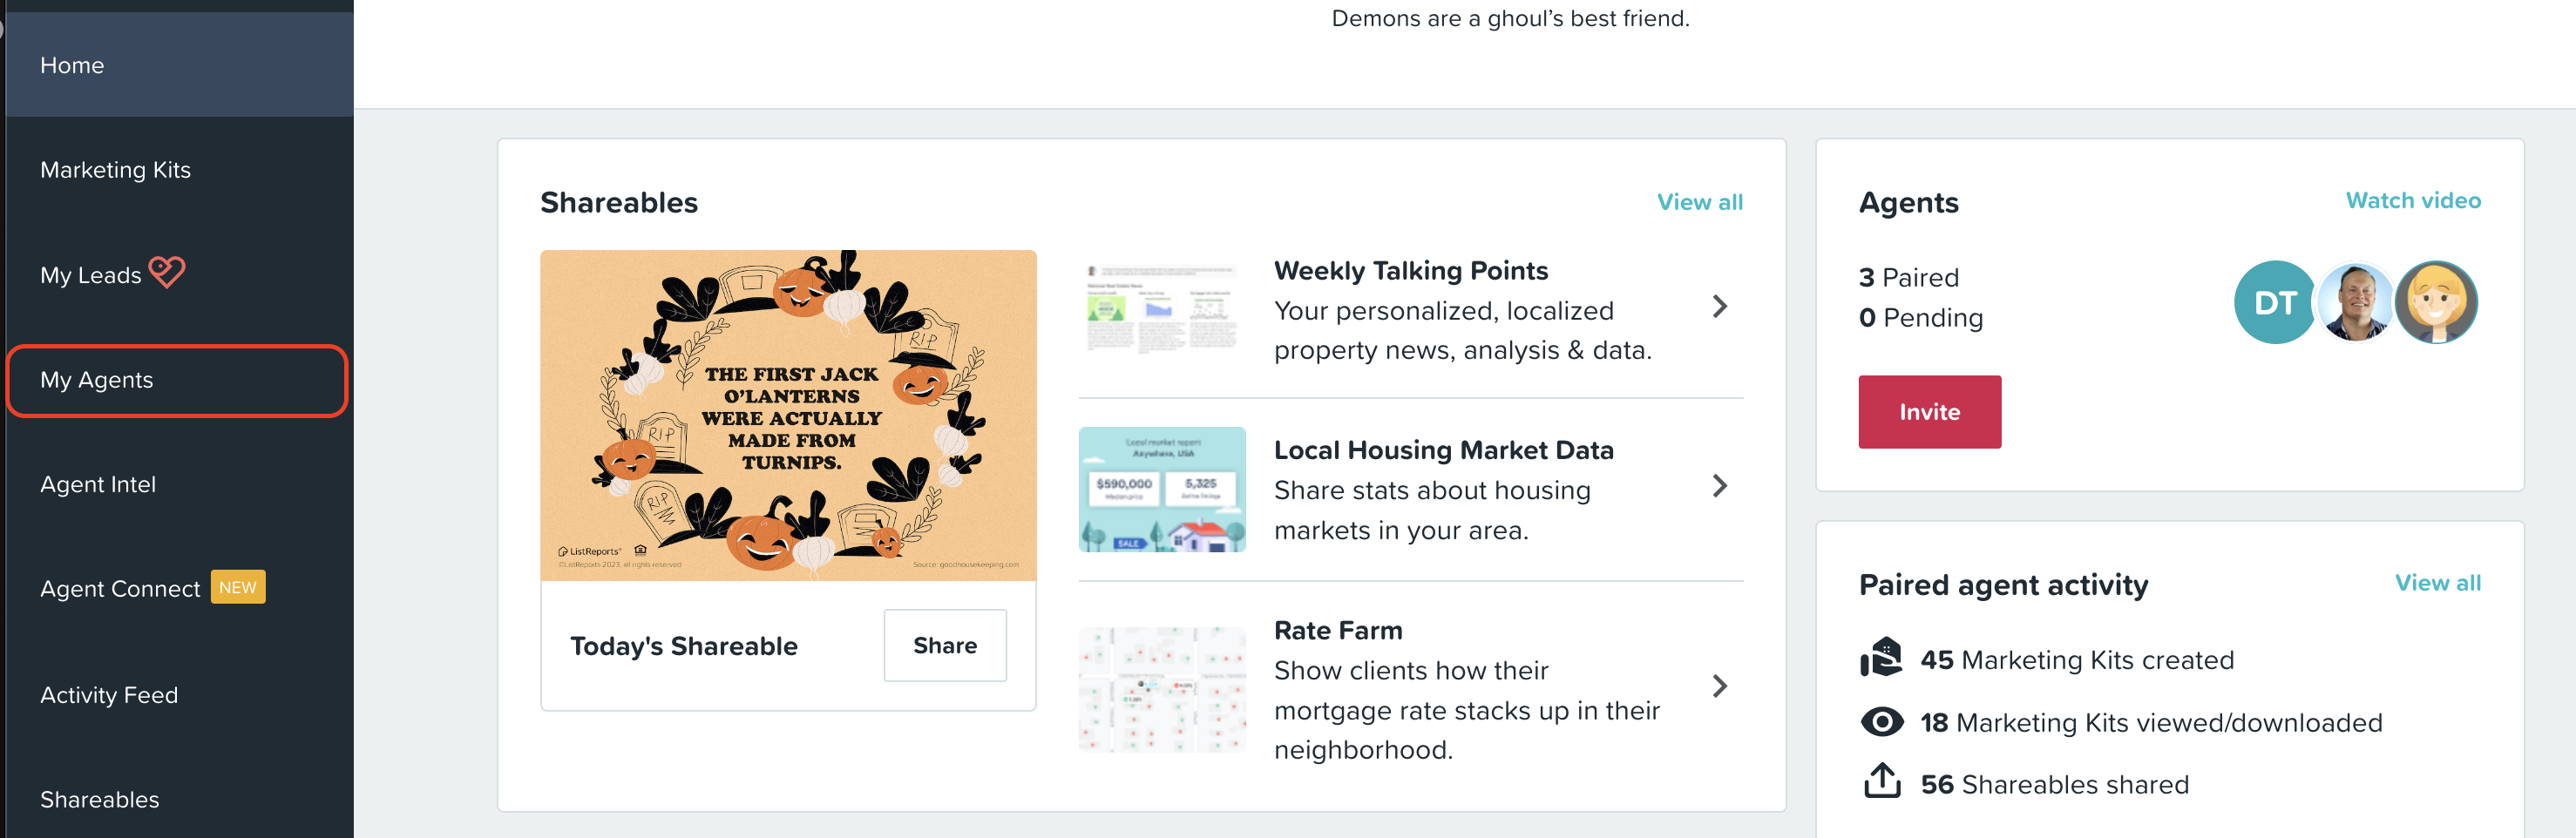
Task: Select the blonde cartoon agent avatar
Action: point(2436,303)
